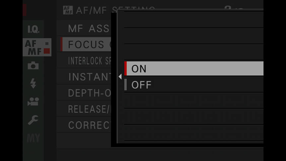The height and width of the screenshot is (161, 286).
Task: Select the AF/MF sidebar tab
Action: (37, 47)
